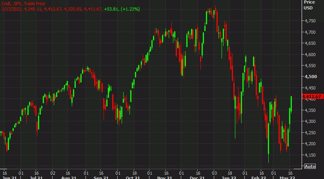Click the 4,750 price axis label
Image resolution: width=324 pixels, height=179 pixels.
coord(310,21)
